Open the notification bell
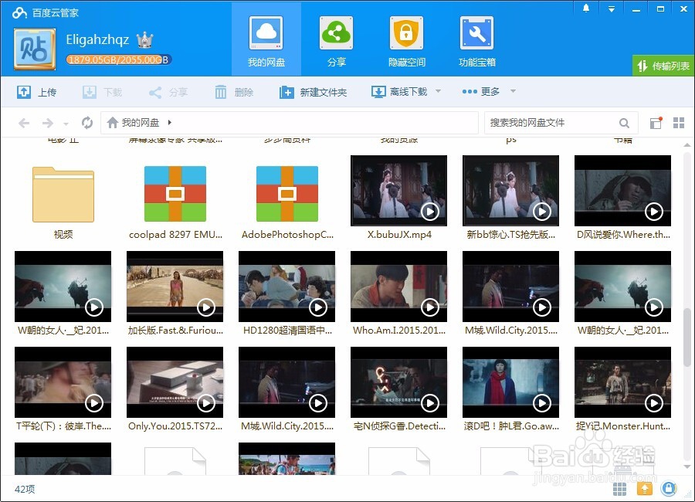This screenshot has width=695, height=502. coord(585,8)
